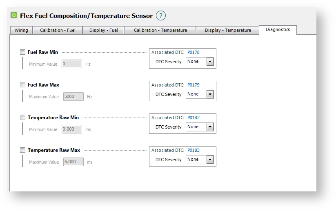
Task: Select the Display - Fuel tab
Action: (103, 30)
